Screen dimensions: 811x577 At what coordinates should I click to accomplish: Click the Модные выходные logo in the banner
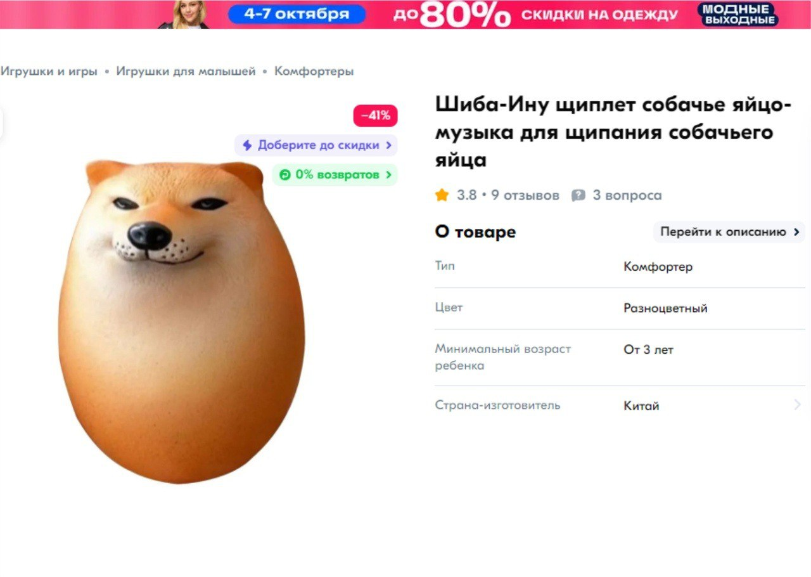pyautogui.click(x=738, y=14)
